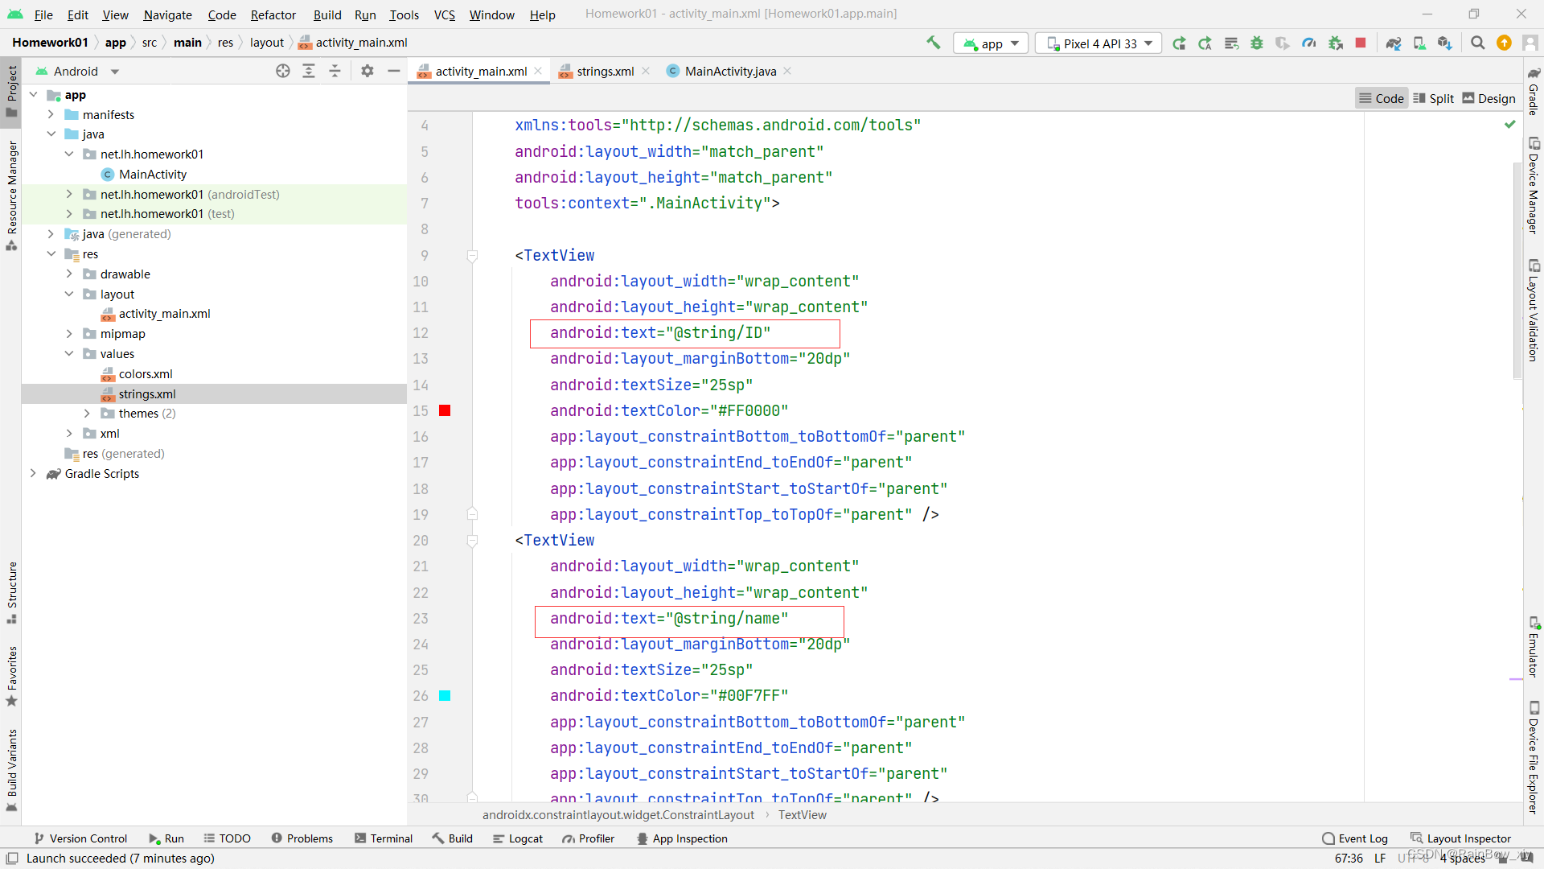Switch editor to Design mode

tap(1489, 97)
